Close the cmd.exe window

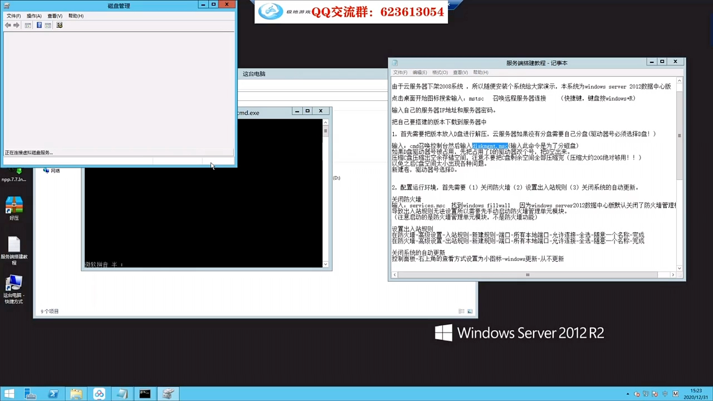coord(320,111)
